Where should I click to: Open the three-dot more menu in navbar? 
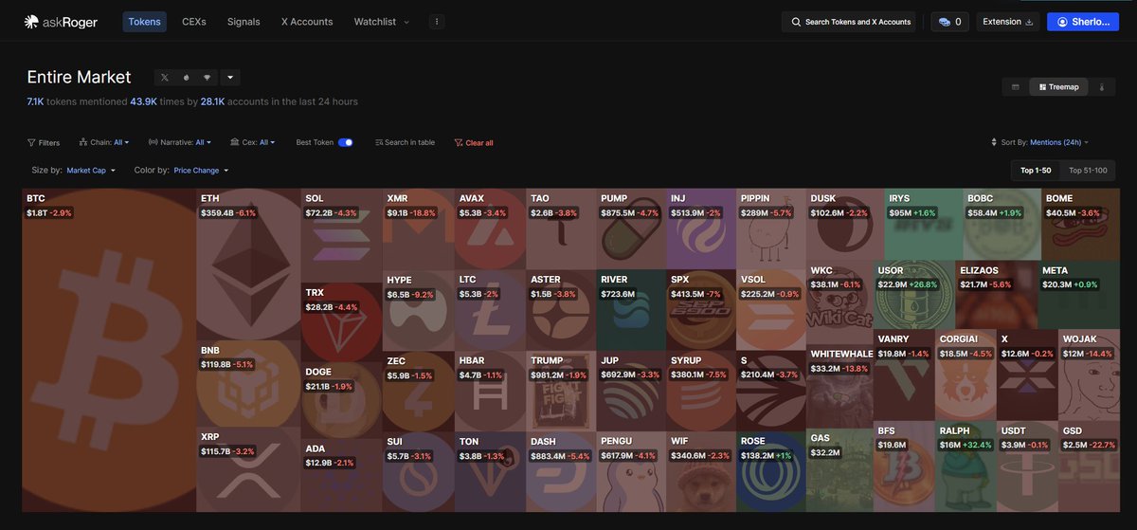point(437,21)
